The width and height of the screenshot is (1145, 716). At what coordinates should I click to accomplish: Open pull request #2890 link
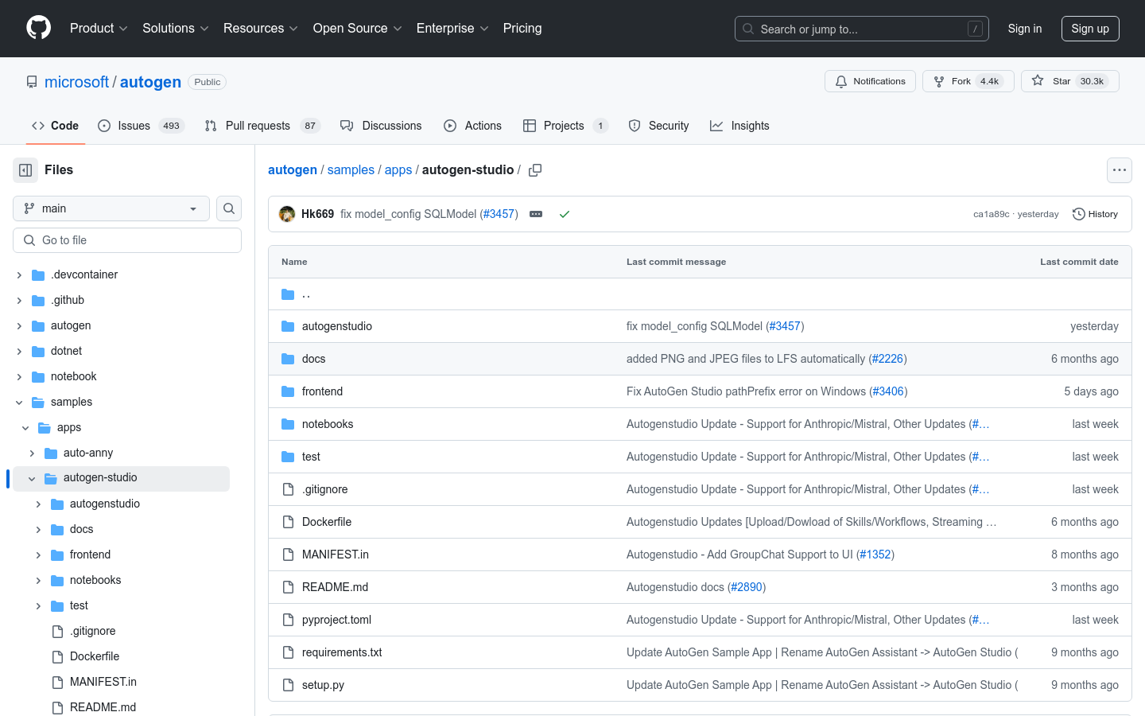747,587
